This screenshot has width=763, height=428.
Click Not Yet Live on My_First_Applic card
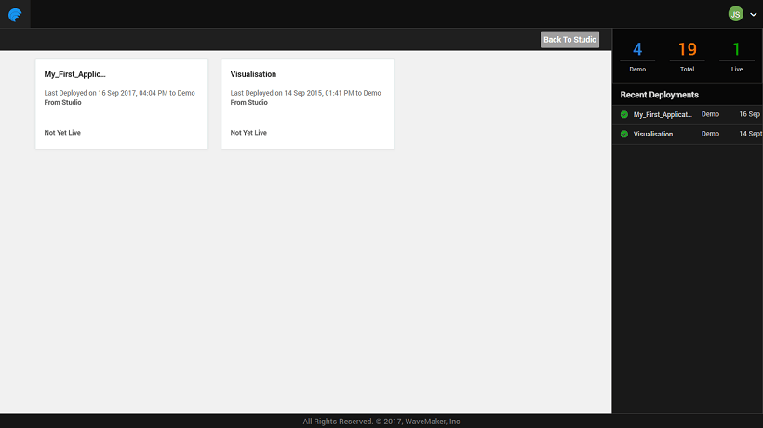62,133
